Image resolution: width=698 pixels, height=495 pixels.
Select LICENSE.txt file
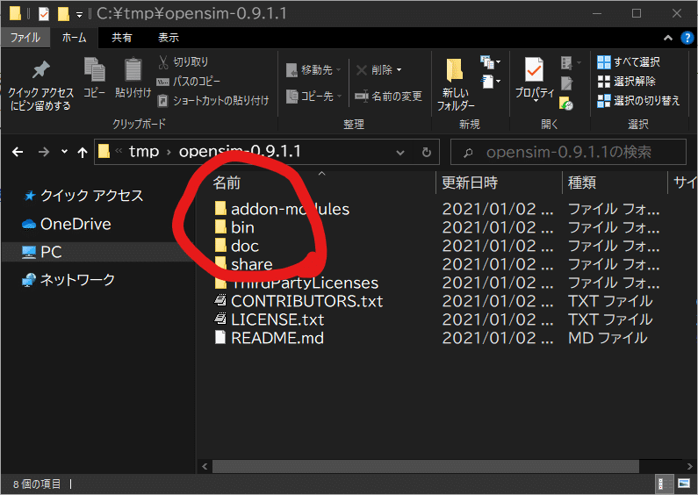269,319
